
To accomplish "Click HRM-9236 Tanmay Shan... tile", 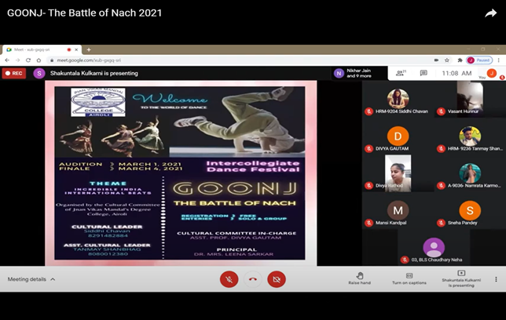I will click(x=470, y=136).
